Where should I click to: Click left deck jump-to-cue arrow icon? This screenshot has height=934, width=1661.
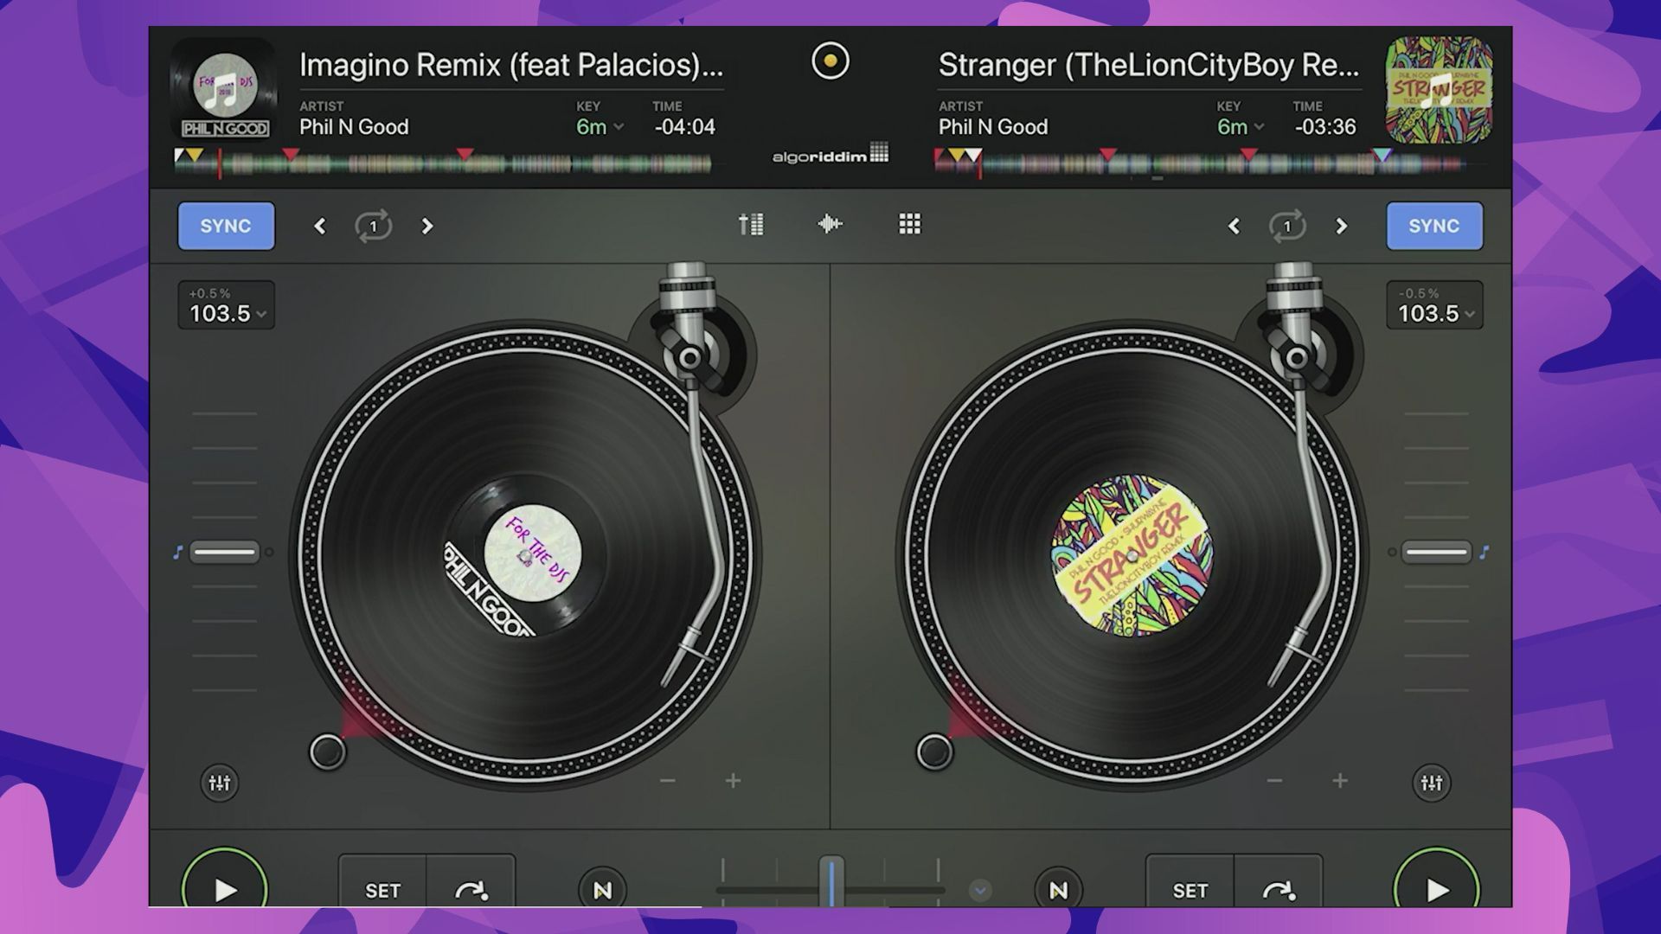click(471, 890)
